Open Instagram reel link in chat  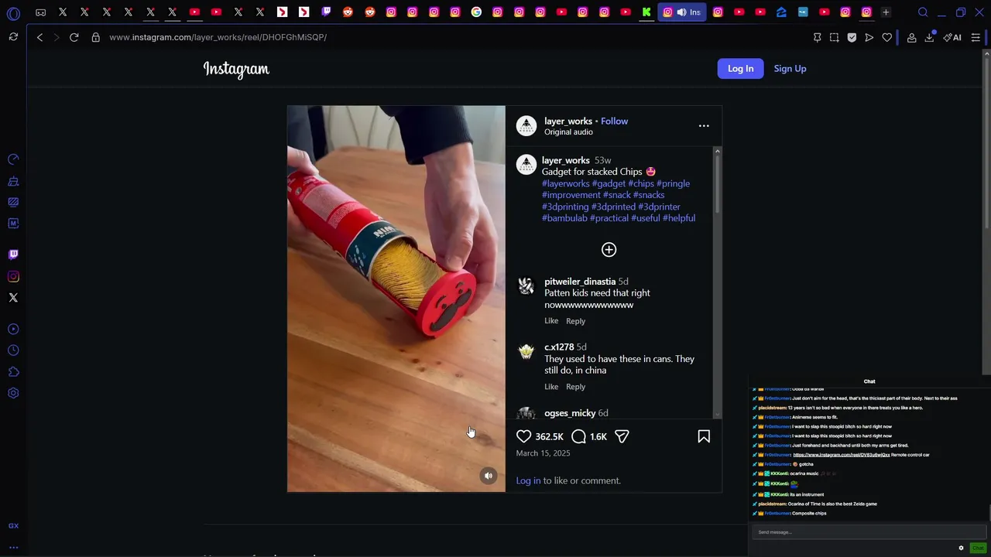click(x=841, y=455)
